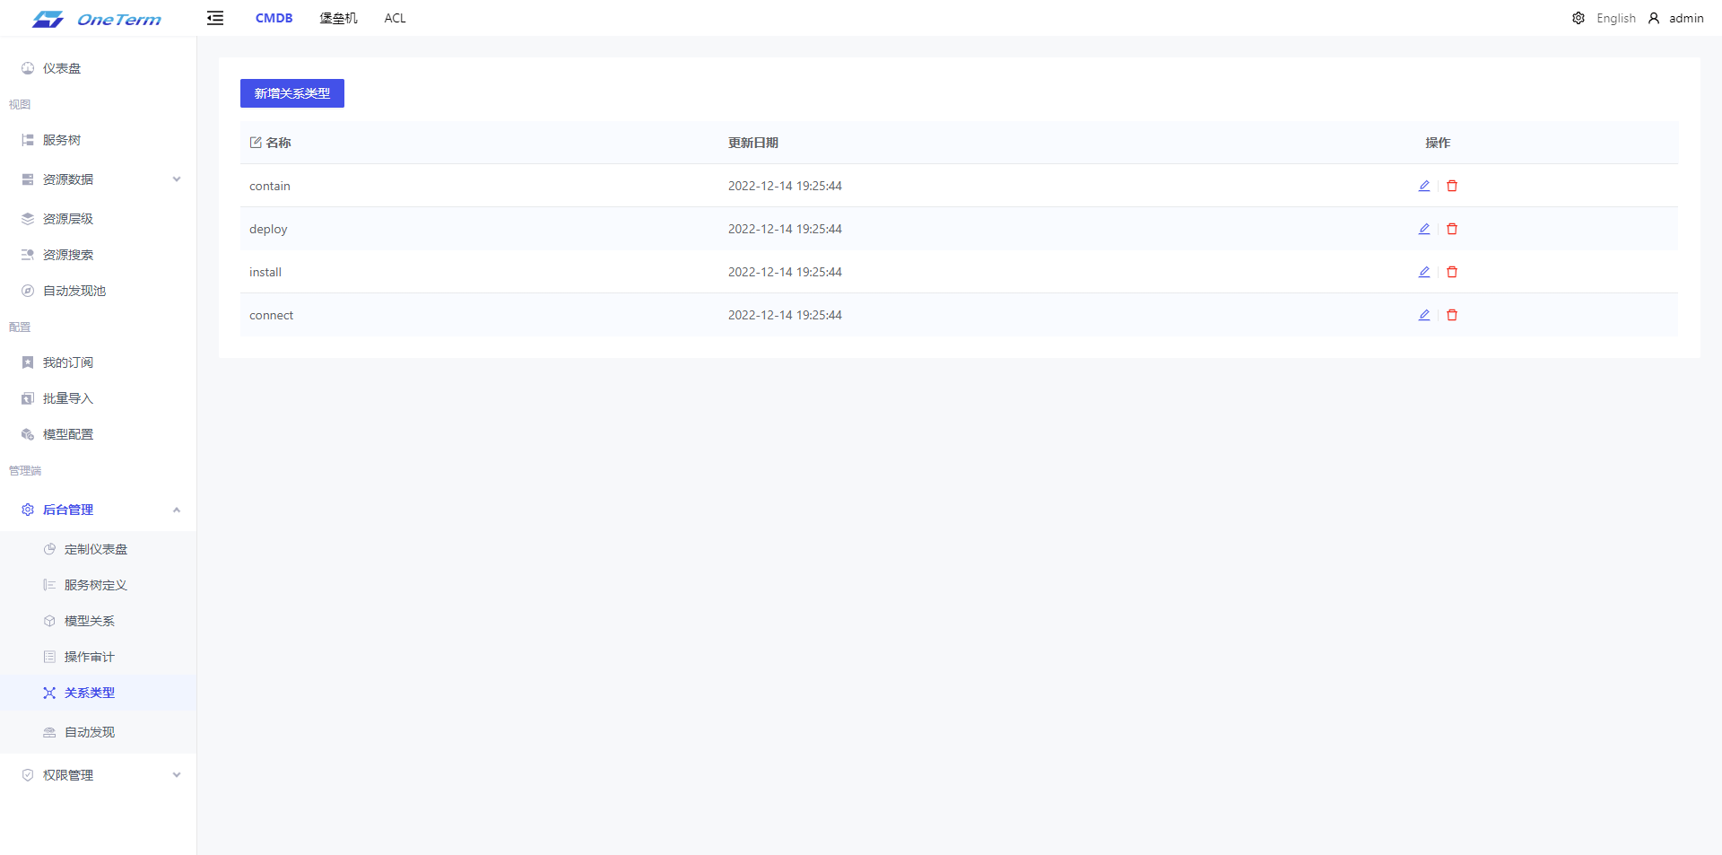Viewport: 1722px width, 855px height.
Task: Open 操作审计 in backend management
Action: point(90,657)
